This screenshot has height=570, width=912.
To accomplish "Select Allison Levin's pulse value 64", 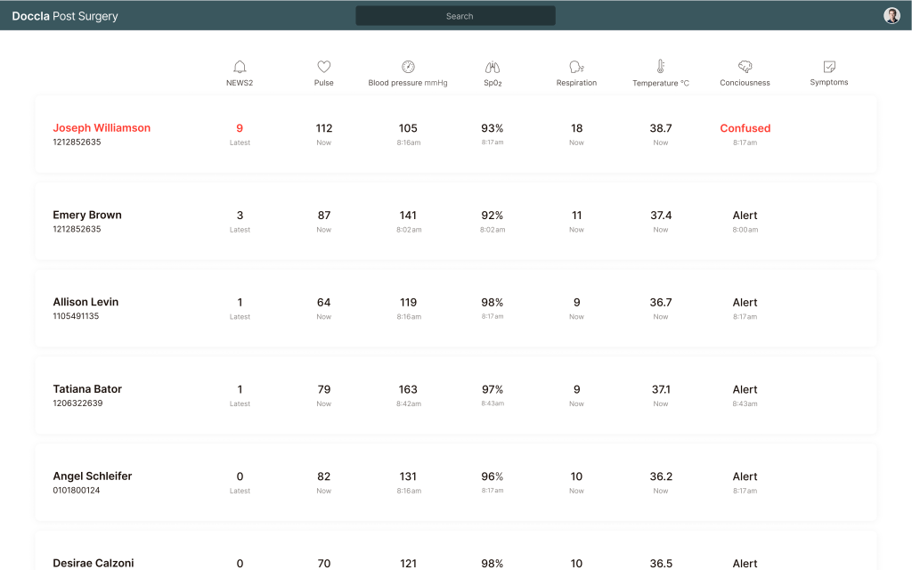I will pos(324,303).
